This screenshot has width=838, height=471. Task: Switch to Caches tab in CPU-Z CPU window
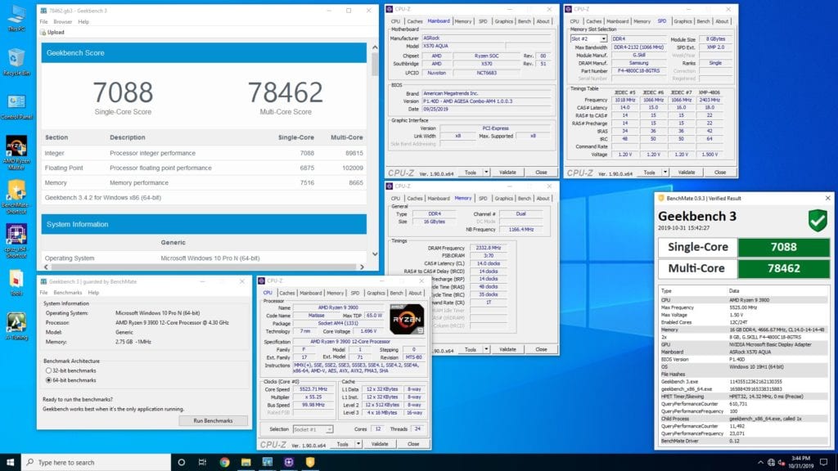[x=287, y=294]
